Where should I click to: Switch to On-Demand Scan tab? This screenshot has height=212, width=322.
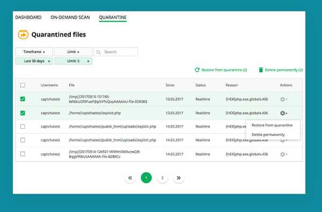click(70, 17)
